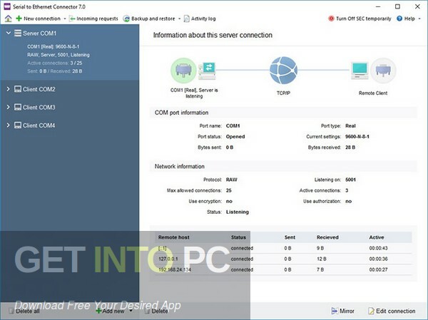The width and height of the screenshot is (428, 320).
Task: Open the Help menu
Action: tap(406, 19)
